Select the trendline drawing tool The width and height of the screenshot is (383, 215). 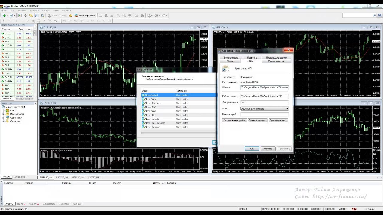(x=28, y=21)
